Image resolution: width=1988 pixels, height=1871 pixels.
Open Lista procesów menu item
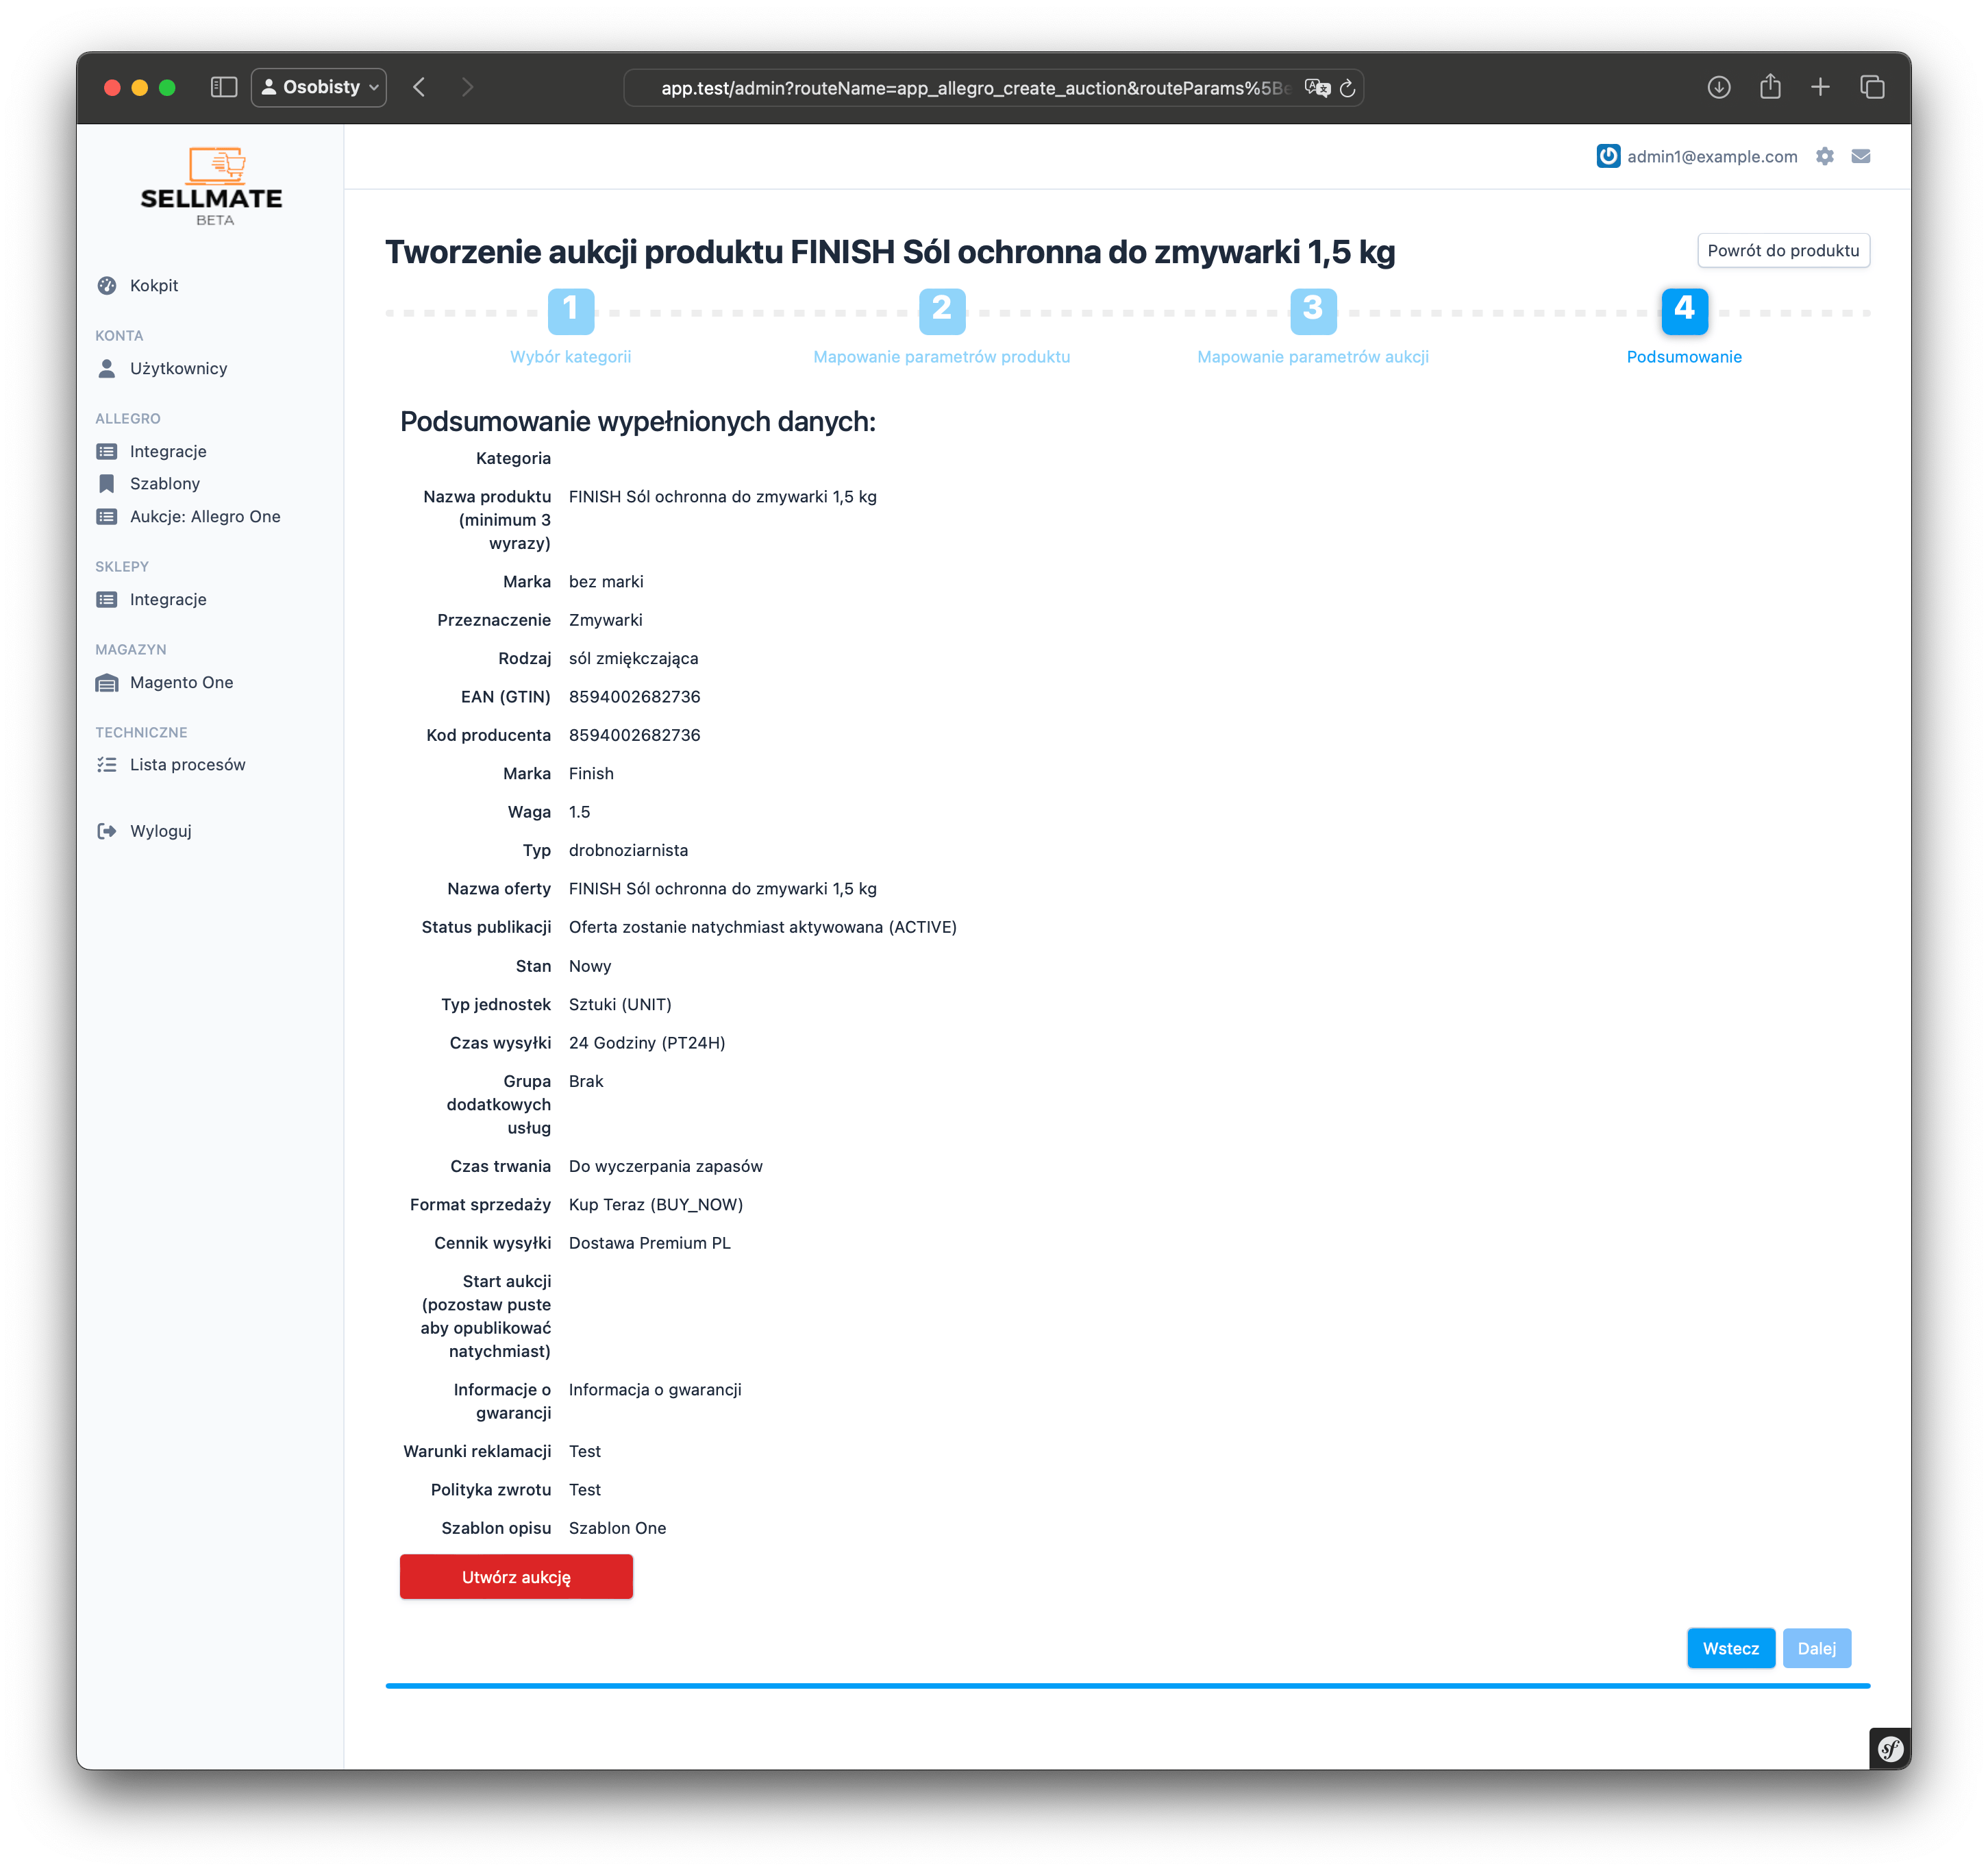pyautogui.click(x=188, y=764)
